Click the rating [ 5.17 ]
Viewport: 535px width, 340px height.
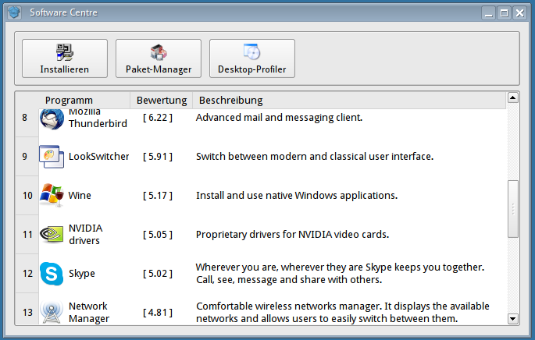tap(158, 196)
